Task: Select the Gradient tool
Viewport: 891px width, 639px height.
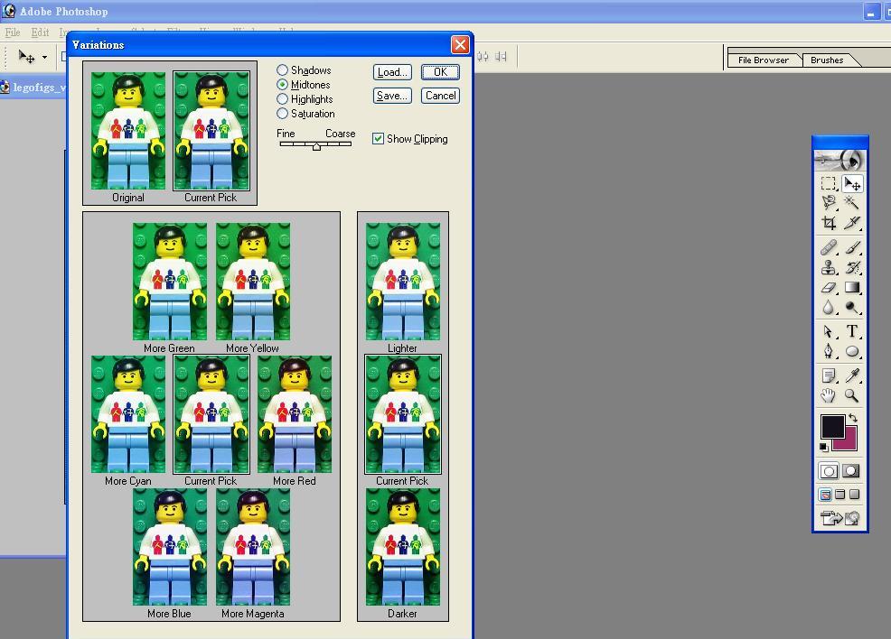Action: [851, 287]
